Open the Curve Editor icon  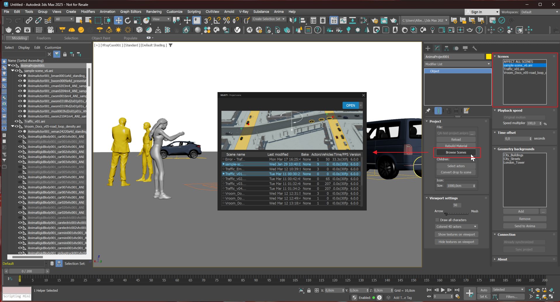[x=343, y=20]
